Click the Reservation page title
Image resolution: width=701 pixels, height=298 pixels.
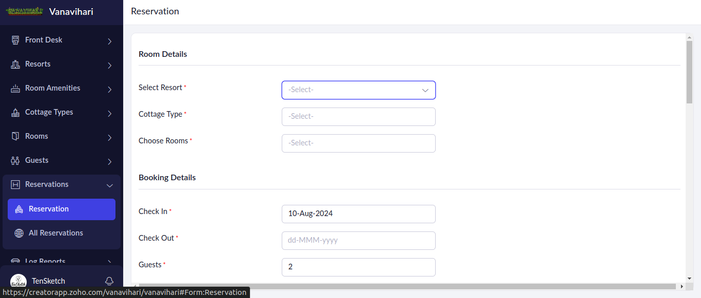[x=155, y=11]
